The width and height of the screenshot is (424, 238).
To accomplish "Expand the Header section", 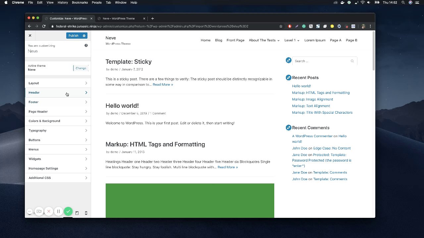I will click(x=58, y=93).
